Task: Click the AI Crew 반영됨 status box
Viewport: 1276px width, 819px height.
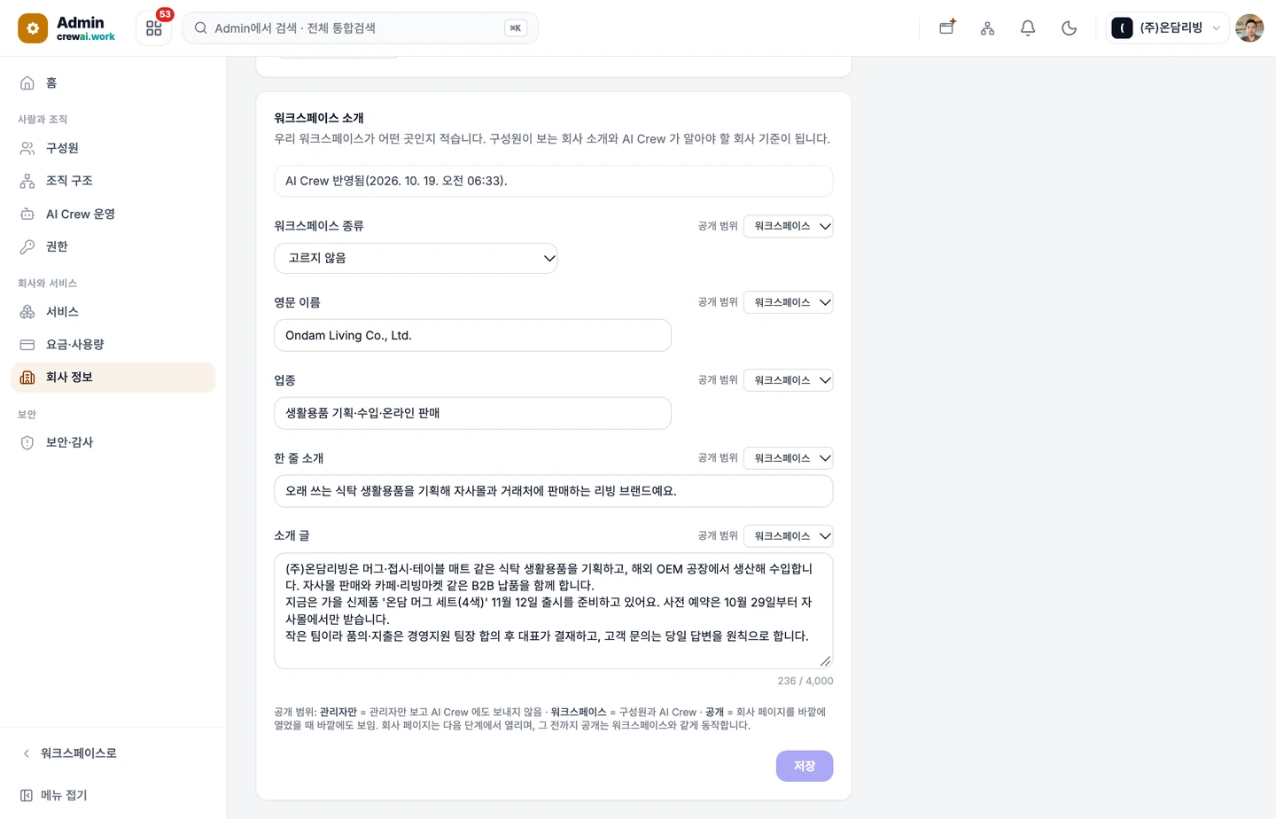Action: 554,181
